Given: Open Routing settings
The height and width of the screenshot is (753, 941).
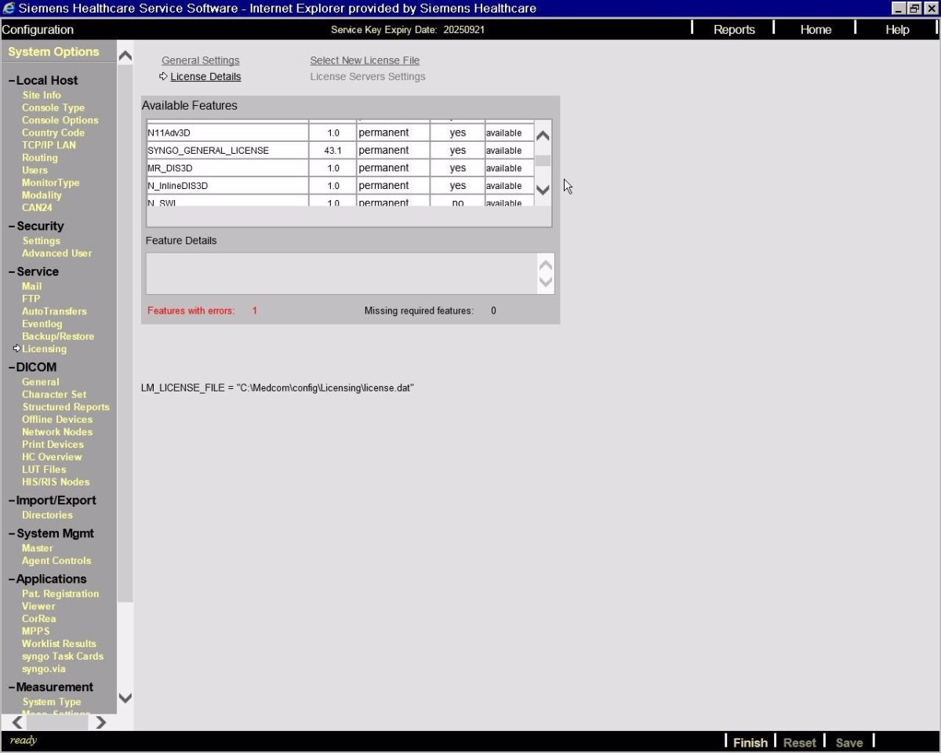Looking at the screenshot, I should pyautogui.click(x=40, y=158).
